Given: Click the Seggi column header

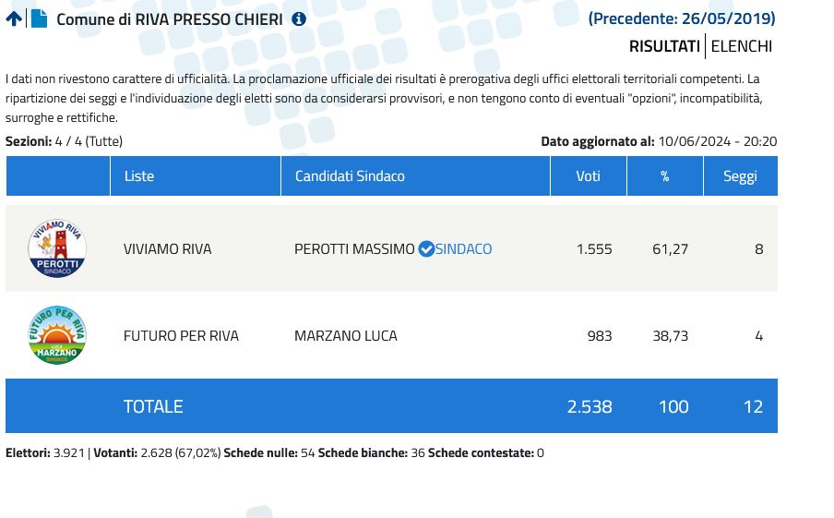Looking at the screenshot, I should coord(740,176).
